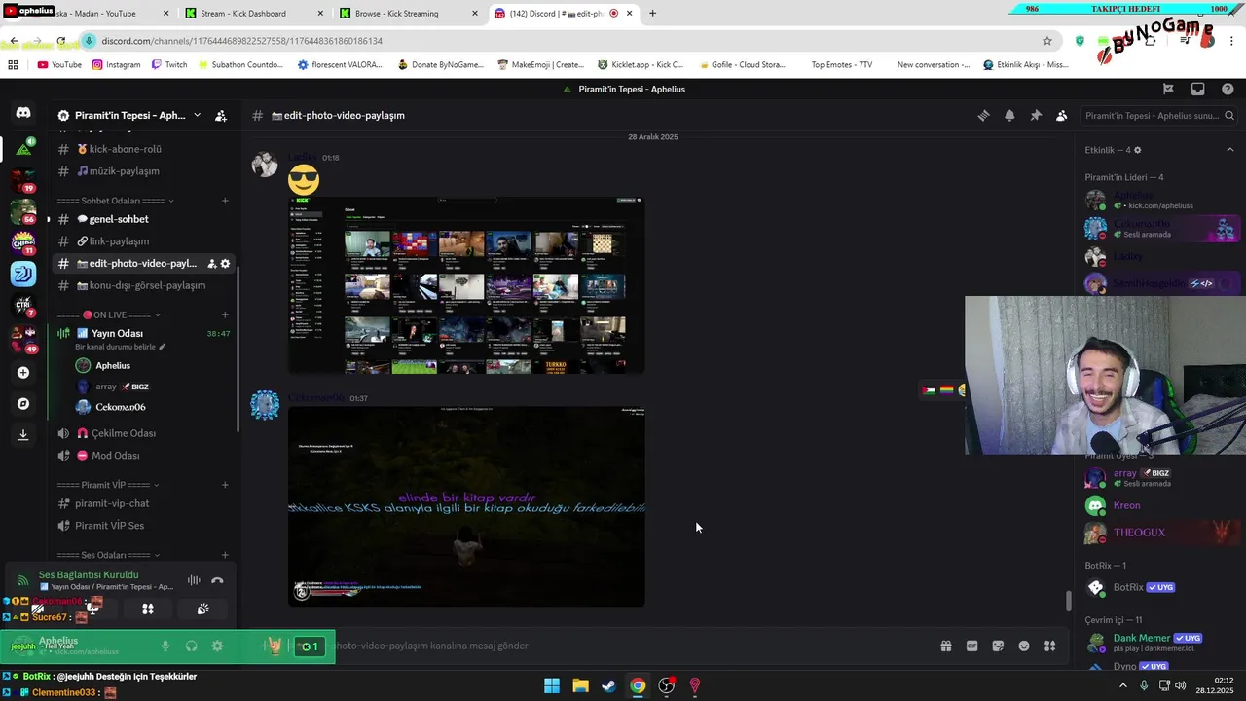Open the checkpoint flag icon
This screenshot has height=701, width=1246.
point(1168,89)
